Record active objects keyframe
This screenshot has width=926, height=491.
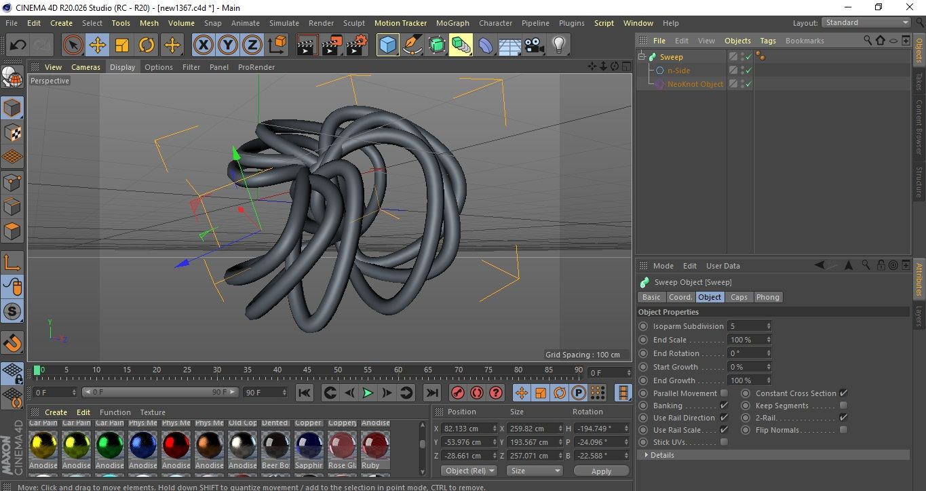tap(458, 393)
